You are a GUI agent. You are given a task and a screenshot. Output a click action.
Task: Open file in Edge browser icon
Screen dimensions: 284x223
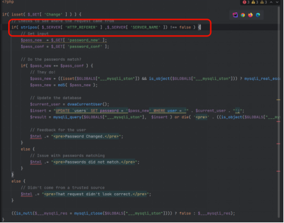(x=258, y=15)
